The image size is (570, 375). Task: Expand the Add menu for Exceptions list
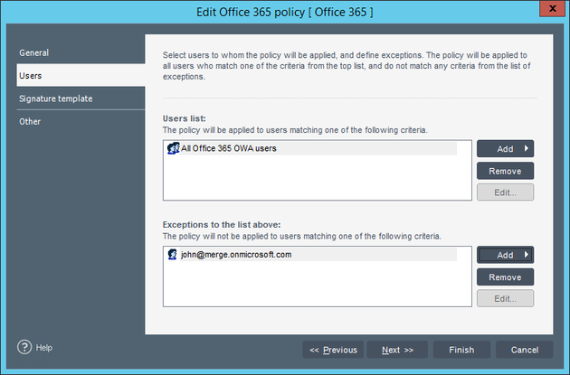[505, 255]
